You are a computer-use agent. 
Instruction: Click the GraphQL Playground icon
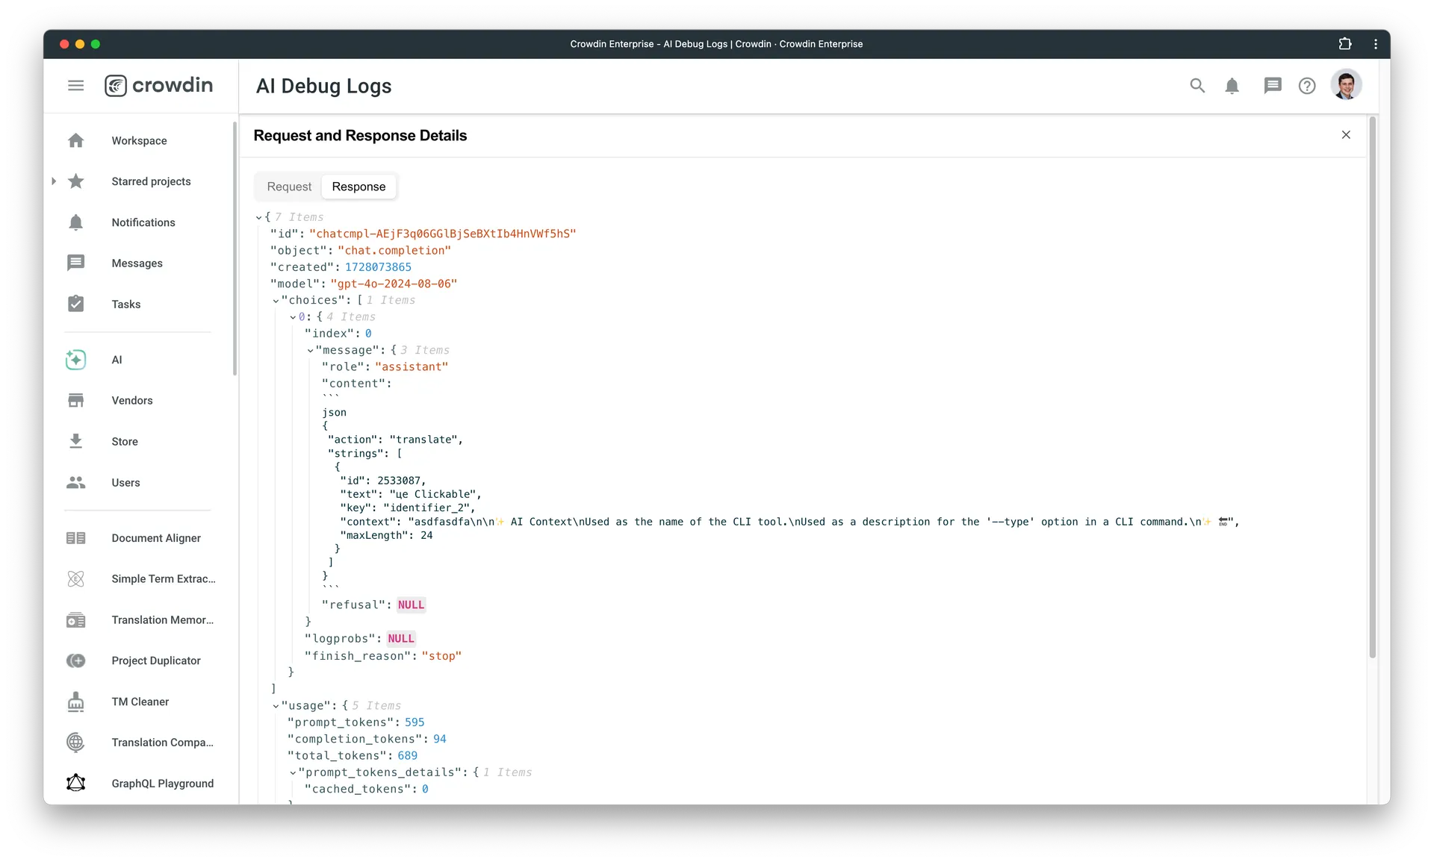pos(75,783)
